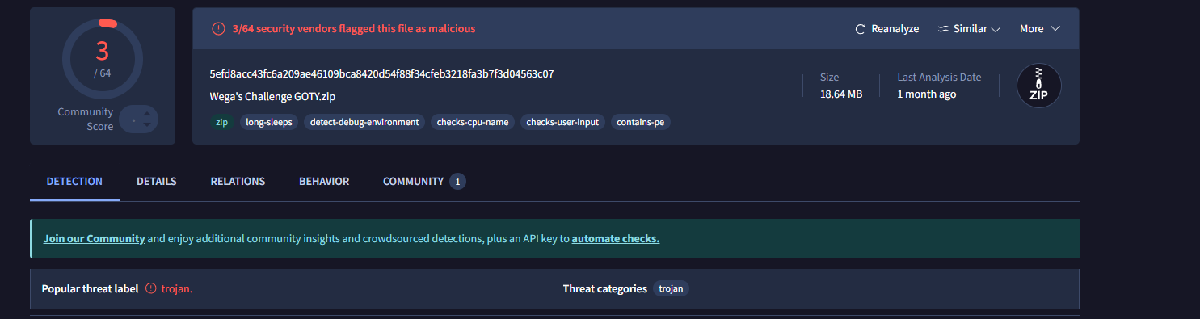Click the Reanalyze refresh icon
This screenshot has width=1200, height=319.
(x=861, y=29)
